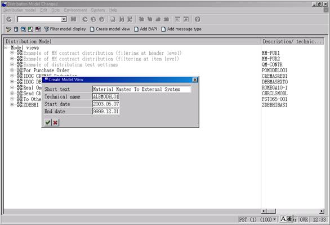Click the Print icon
Screen dimensions: 330x225
[113, 19]
